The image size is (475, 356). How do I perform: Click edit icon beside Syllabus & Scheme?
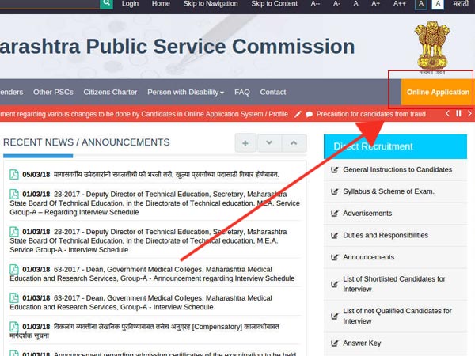(334, 191)
